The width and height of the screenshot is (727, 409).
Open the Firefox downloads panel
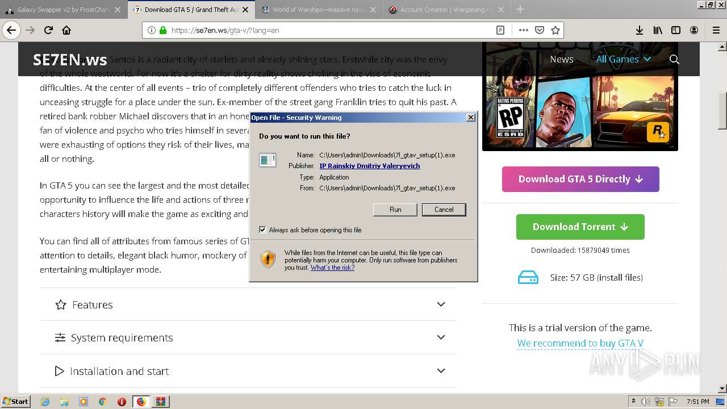click(x=640, y=30)
